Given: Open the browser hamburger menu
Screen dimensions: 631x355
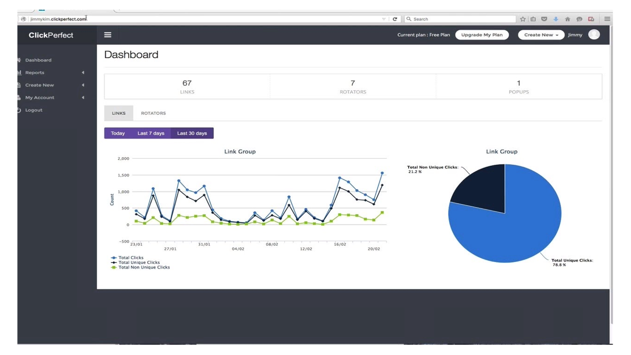Looking at the screenshot, I should 607,19.
